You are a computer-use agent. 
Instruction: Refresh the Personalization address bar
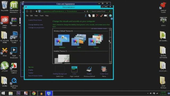(87, 11)
